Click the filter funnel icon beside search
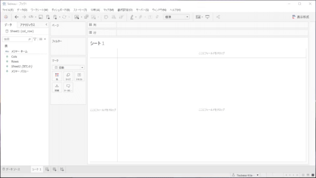This screenshot has width=316, height=178. point(35,39)
